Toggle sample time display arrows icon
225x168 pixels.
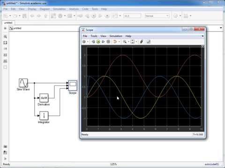point(5,49)
